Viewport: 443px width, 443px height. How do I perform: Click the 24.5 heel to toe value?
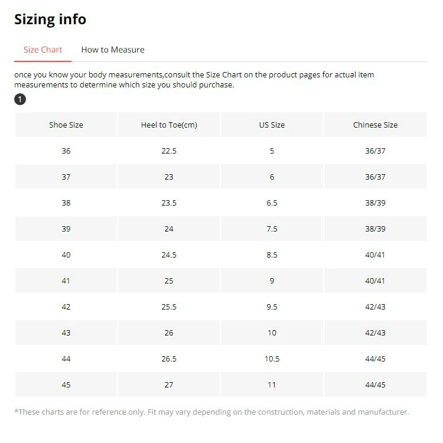pyautogui.click(x=169, y=255)
